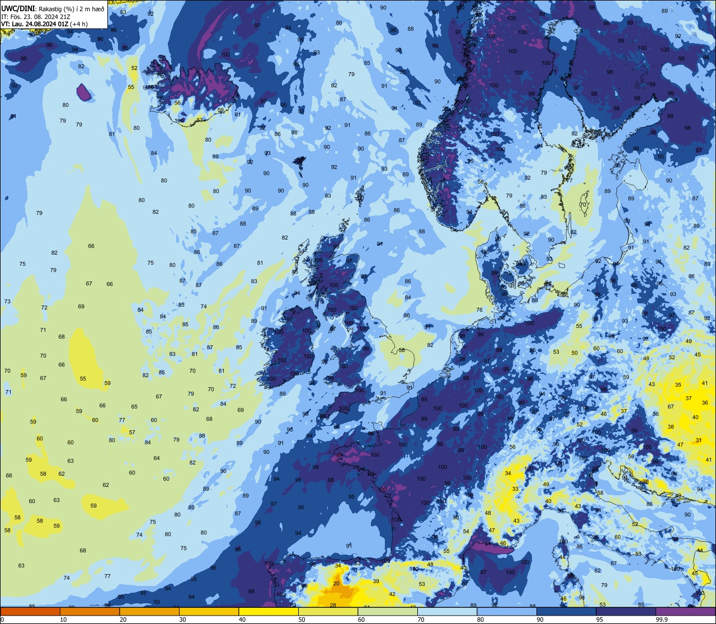The image size is (716, 624).
Task: Click the humidity value '39' on the map
Action: [x=376, y=581]
